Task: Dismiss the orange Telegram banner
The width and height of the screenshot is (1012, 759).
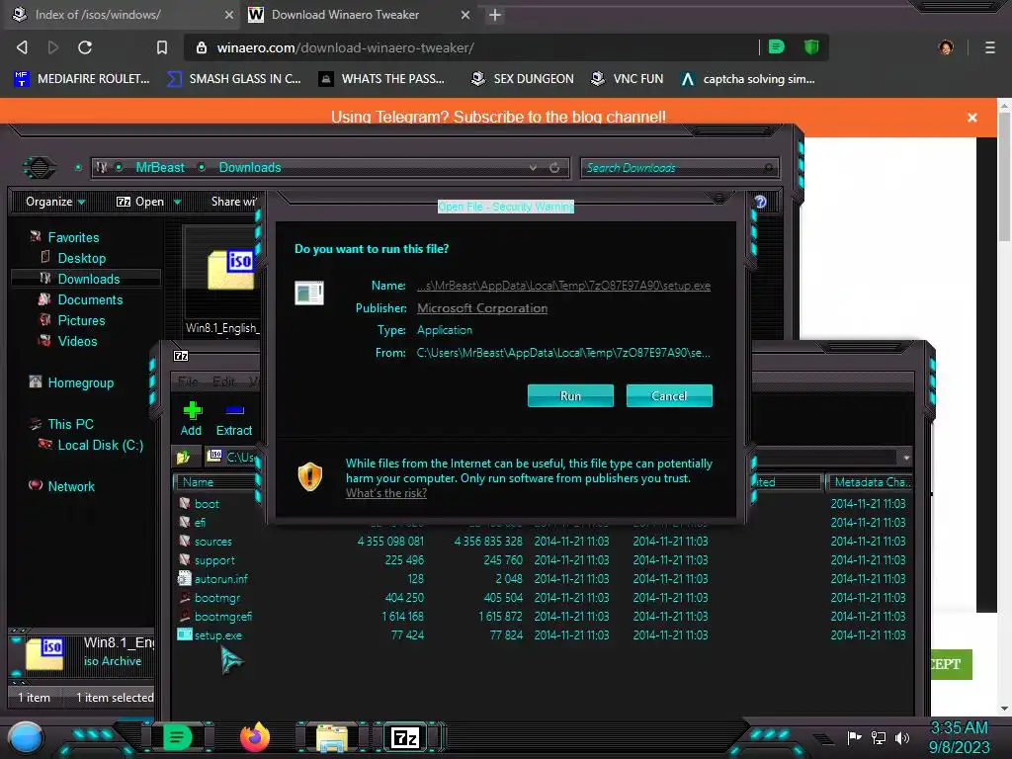Action: [972, 118]
